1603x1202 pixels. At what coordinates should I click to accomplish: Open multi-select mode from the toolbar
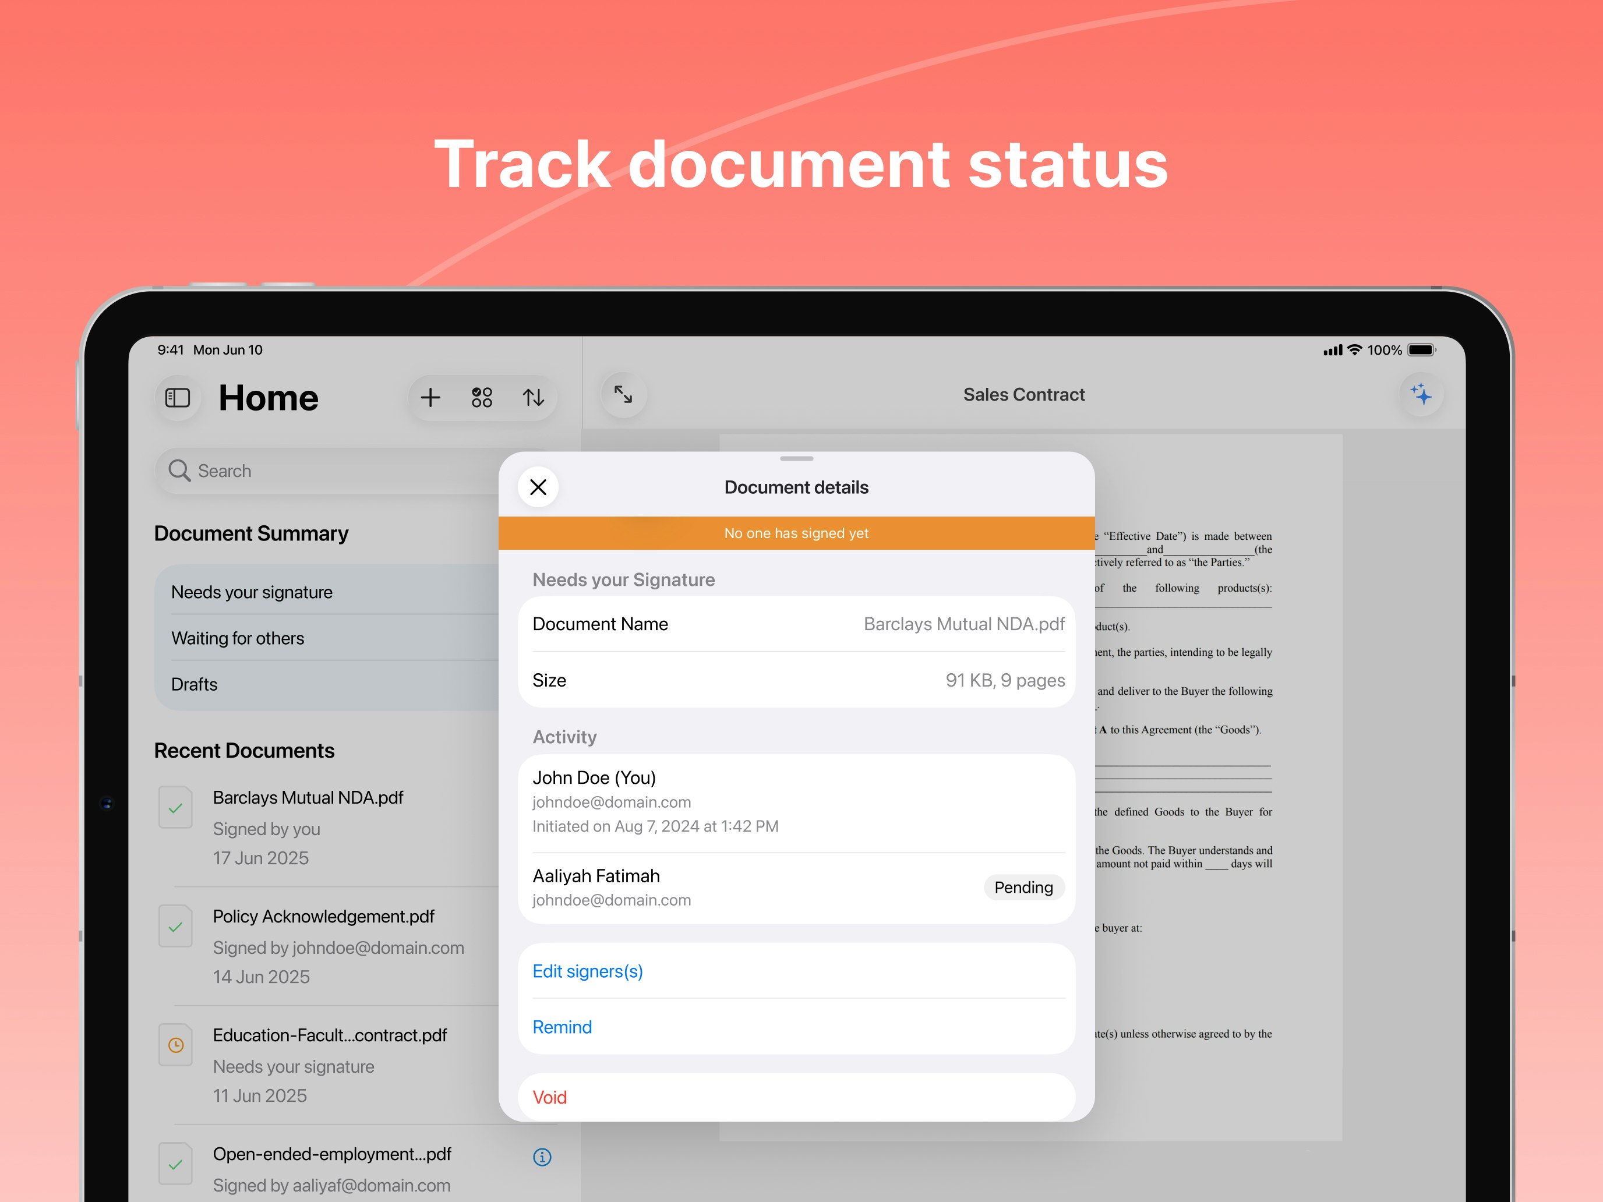[481, 397]
